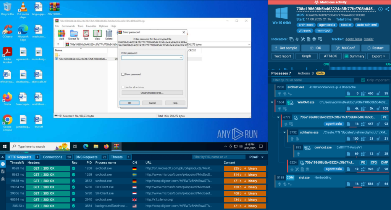Open the PCAP dropdown menu

pos(256,157)
